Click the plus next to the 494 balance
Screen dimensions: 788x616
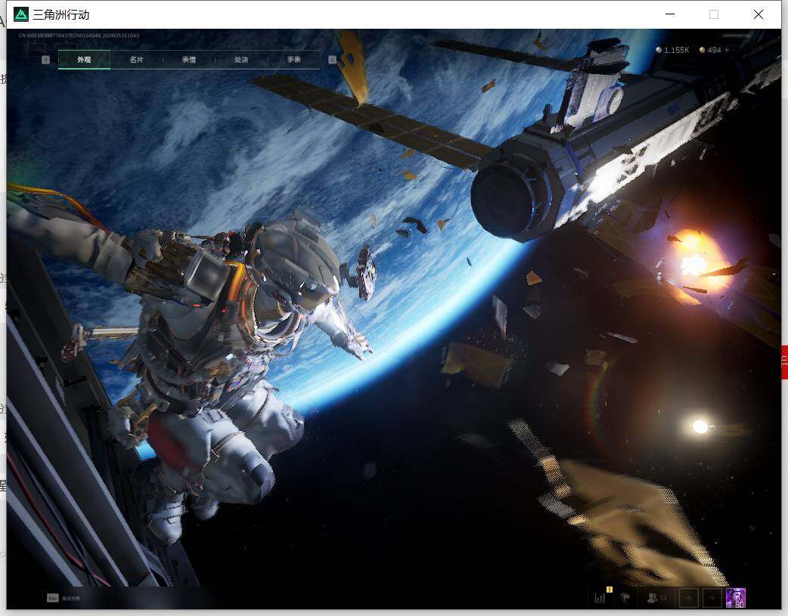[726, 50]
